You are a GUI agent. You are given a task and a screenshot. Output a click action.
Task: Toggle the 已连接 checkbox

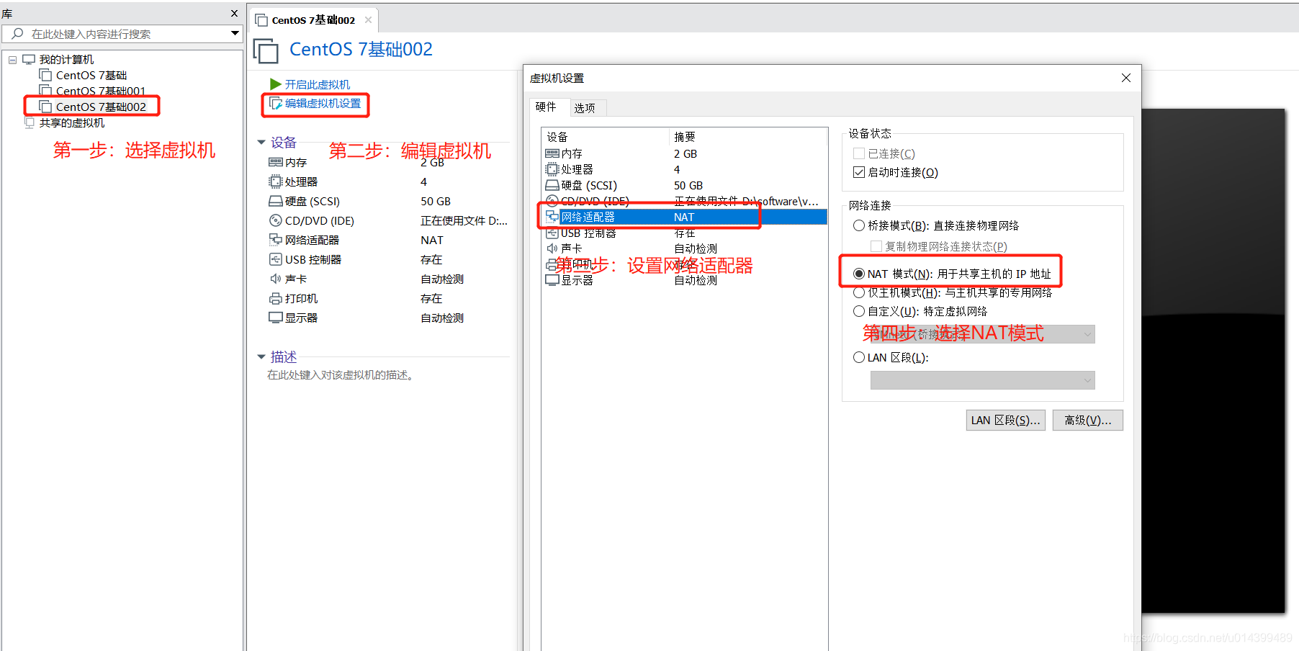pos(859,153)
